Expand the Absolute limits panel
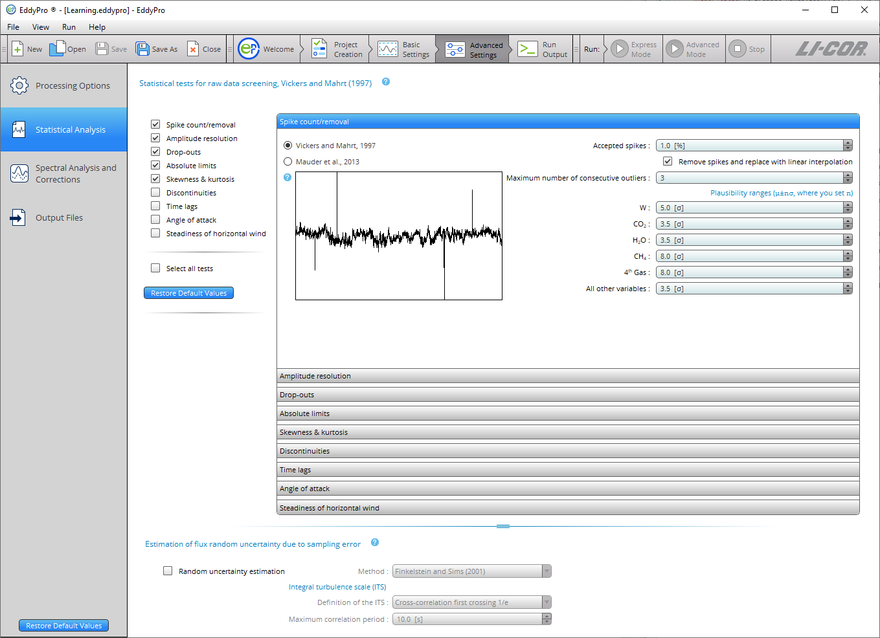 568,413
